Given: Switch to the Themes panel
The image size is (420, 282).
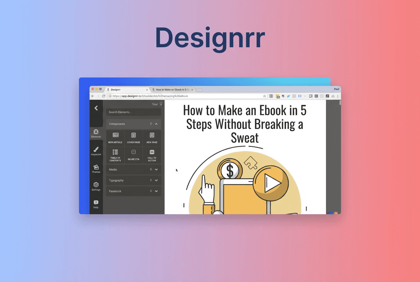Looking at the screenshot, I should [96, 169].
